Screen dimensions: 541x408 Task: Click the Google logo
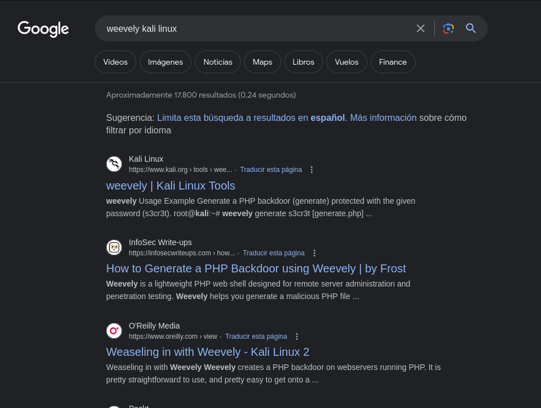43,29
